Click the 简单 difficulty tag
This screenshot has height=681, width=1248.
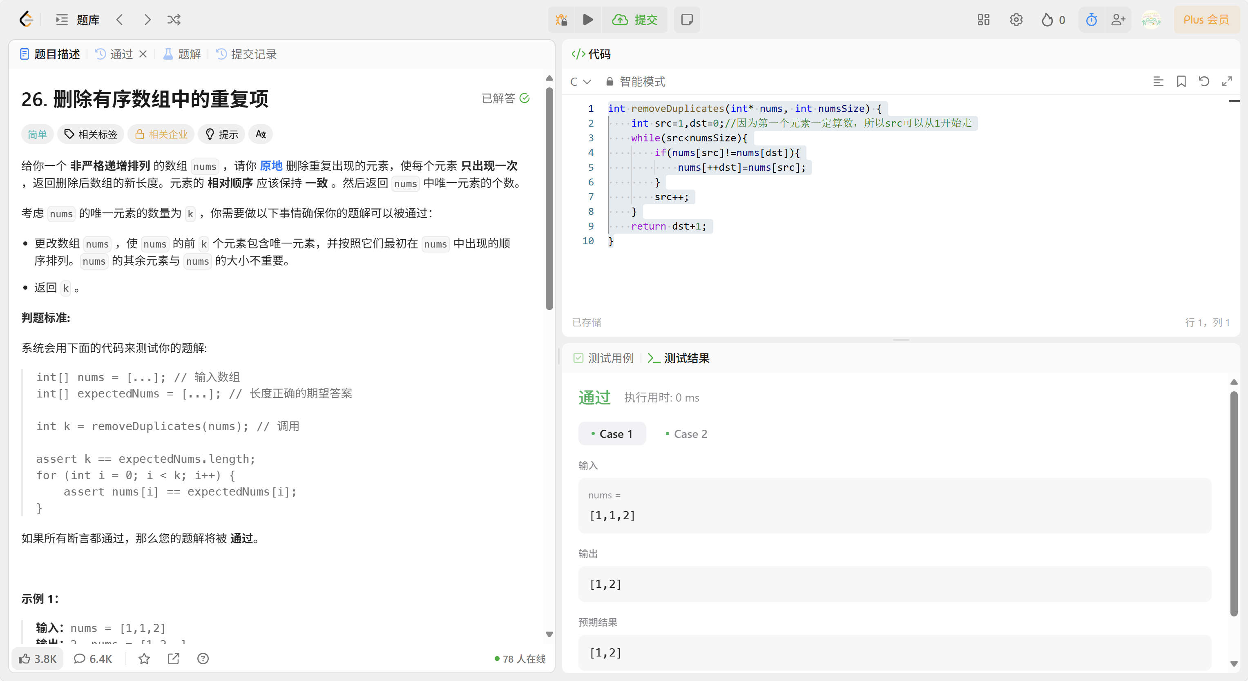37,134
